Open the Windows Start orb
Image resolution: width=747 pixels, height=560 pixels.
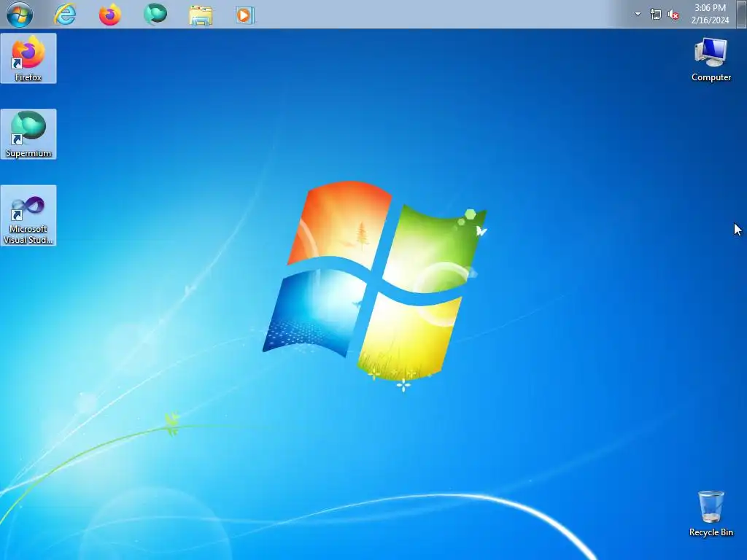coord(20,15)
